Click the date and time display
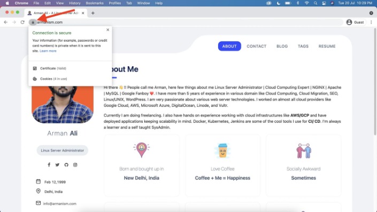The image size is (377, 212). (x=355, y=3)
